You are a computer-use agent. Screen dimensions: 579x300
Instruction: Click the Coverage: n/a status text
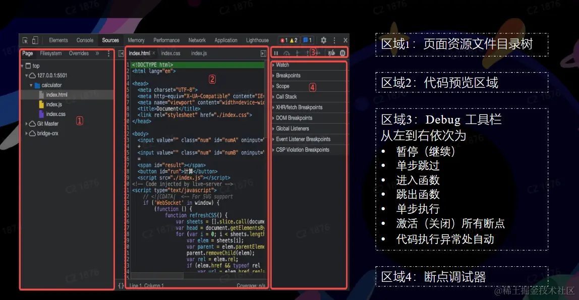point(251,285)
